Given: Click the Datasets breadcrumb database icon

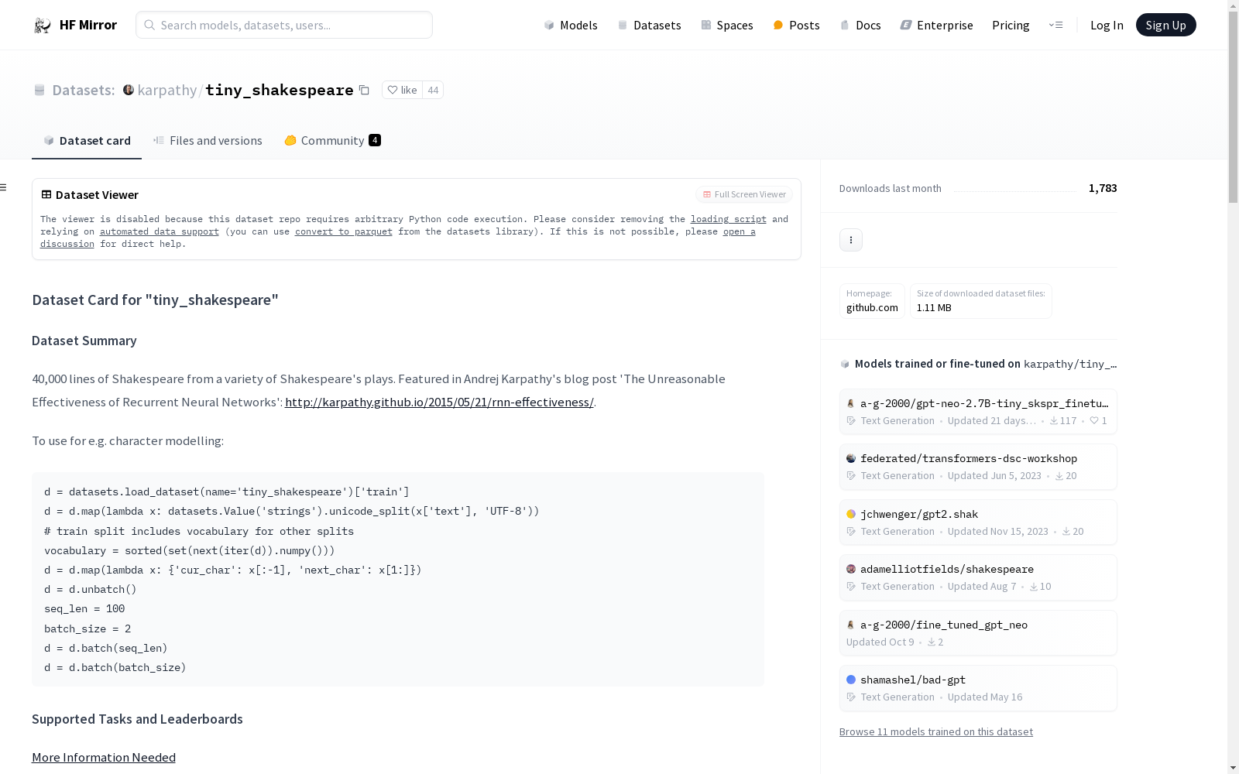Looking at the screenshot, I should (x=39, y=90).
